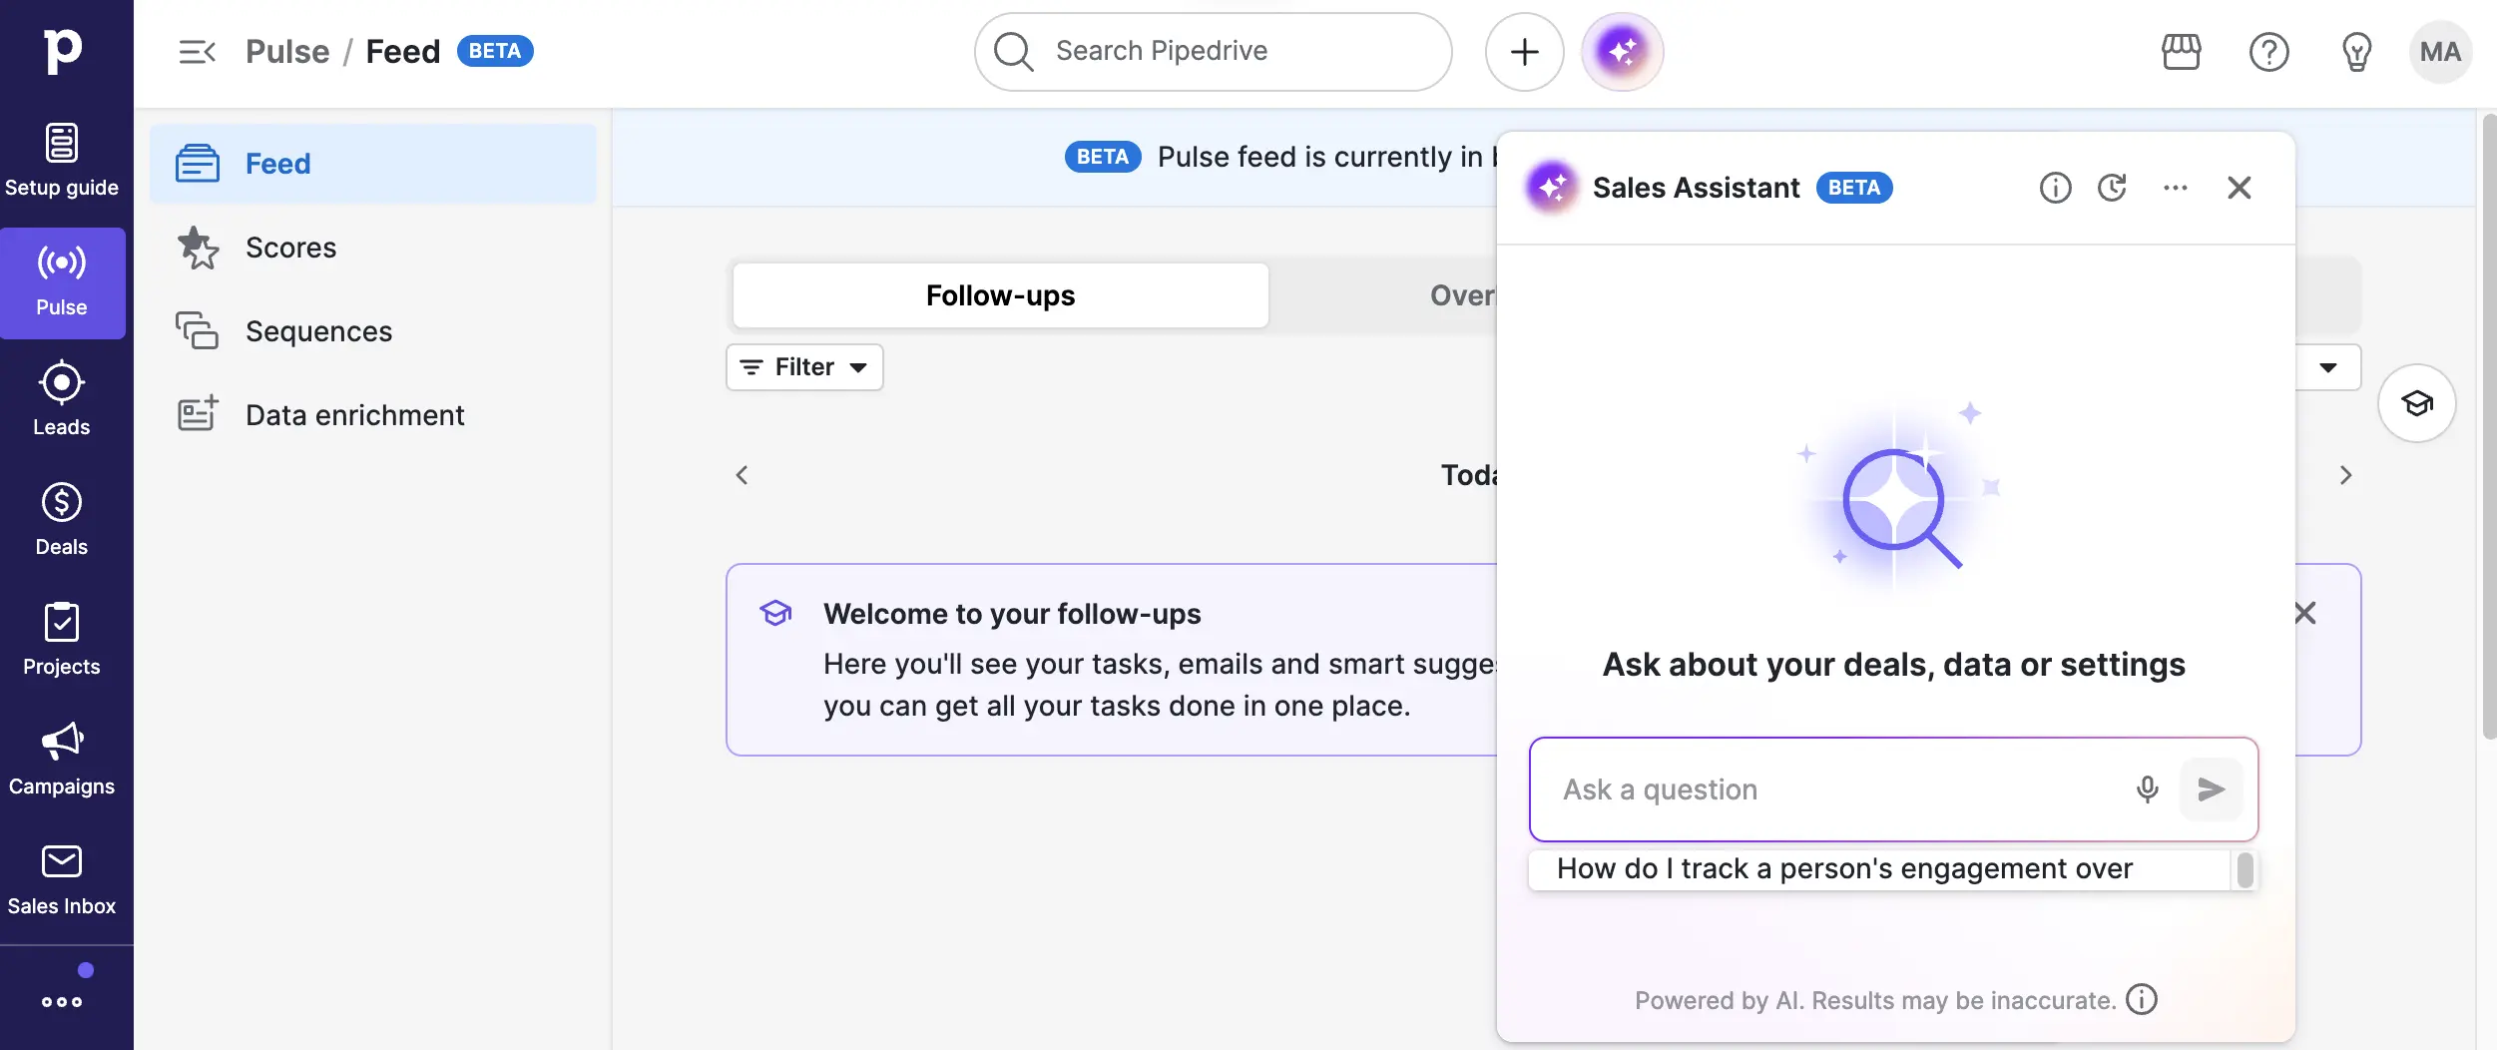This screenshot has width=2497, height=1050.
Task: Open the Sales Inbox
Action: point(62,878)
